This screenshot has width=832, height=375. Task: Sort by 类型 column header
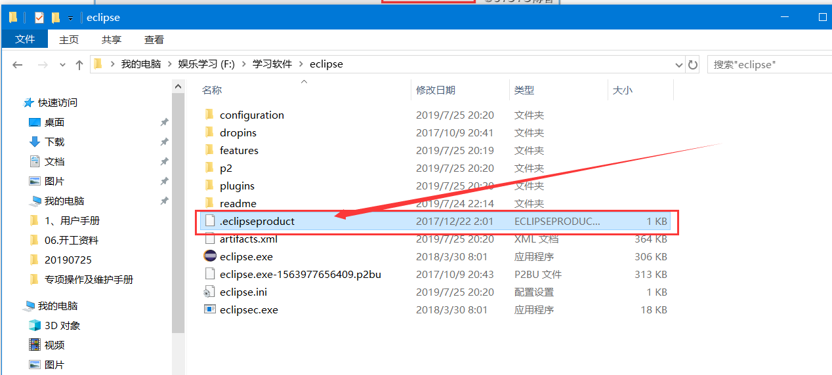tap(524, 90)
